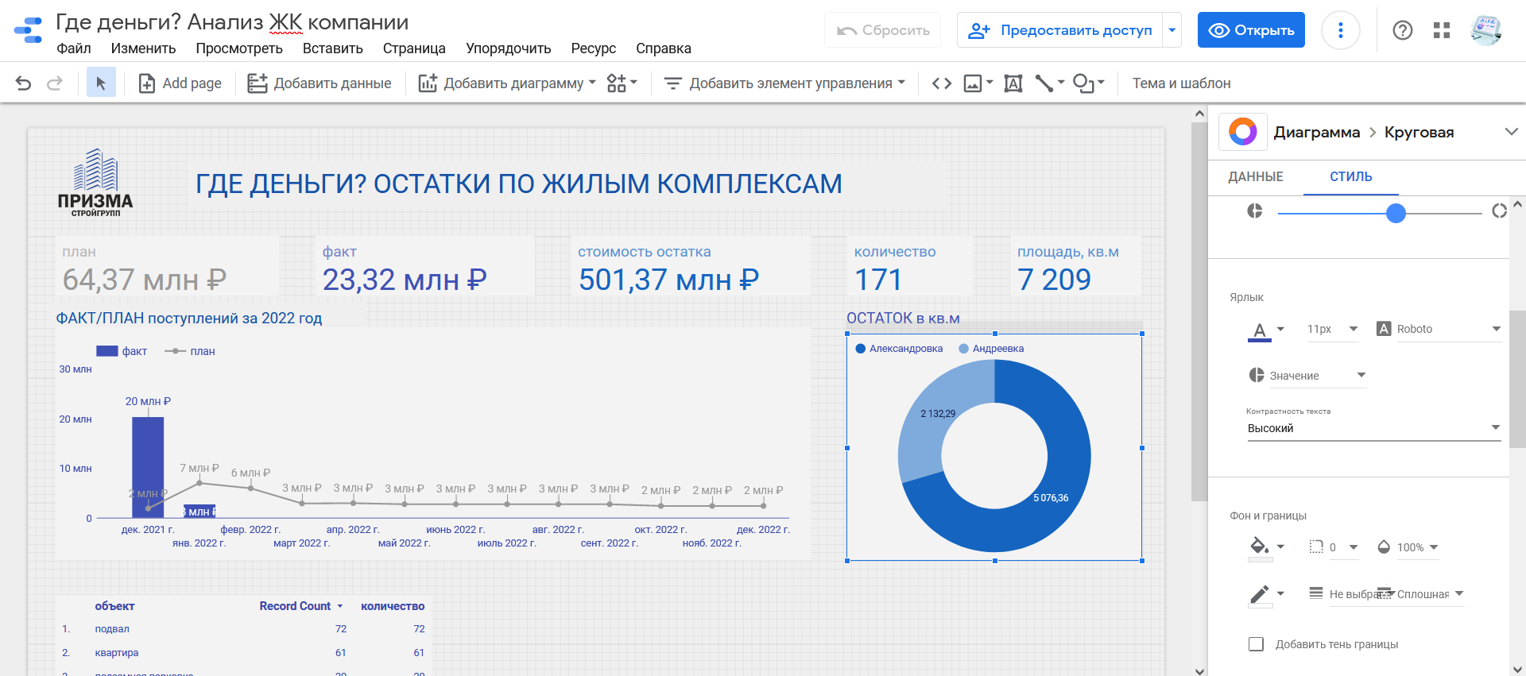Click the report title Где деньги? Анализ ЖК компании
The height and width of the screenshot is (676, 1526).
point(232,22)
